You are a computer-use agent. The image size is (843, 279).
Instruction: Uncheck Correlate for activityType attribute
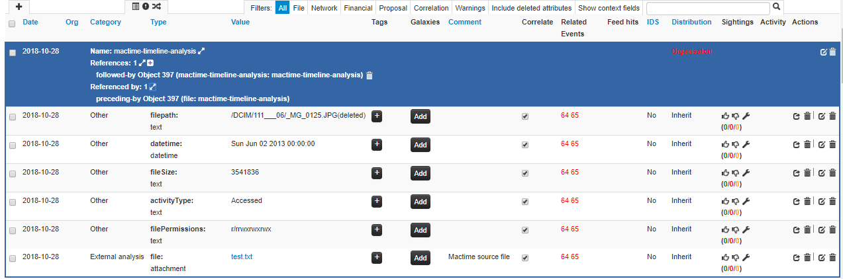[525, 201]
